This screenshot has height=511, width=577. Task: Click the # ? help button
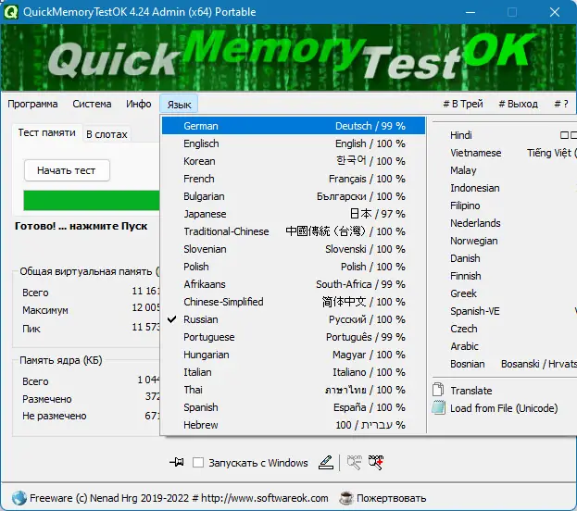click(x=561, y=104)
